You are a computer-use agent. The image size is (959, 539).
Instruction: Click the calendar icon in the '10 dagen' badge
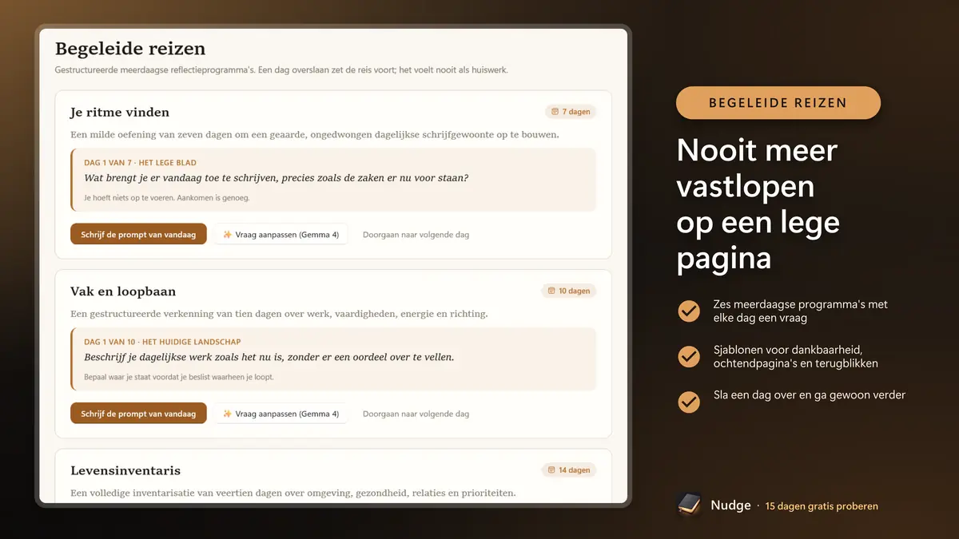click(x=551, y=291)
